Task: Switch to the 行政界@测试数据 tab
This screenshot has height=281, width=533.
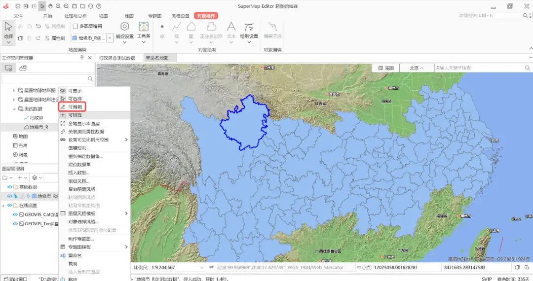Action: tap(117, 58)
